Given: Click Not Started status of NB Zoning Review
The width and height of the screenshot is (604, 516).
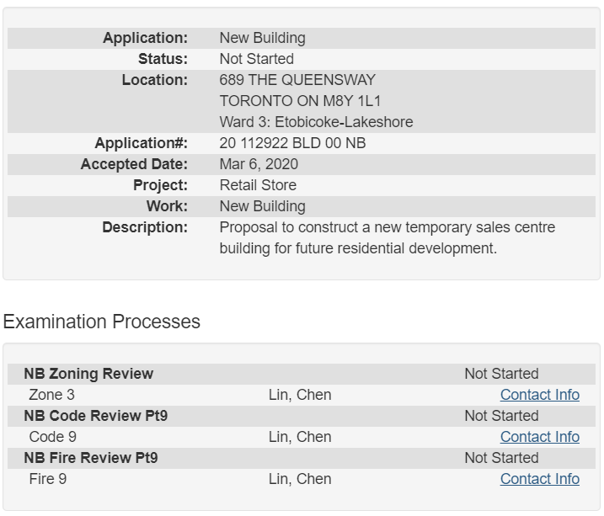Looking at the screenshot, I should pos(501,374).
